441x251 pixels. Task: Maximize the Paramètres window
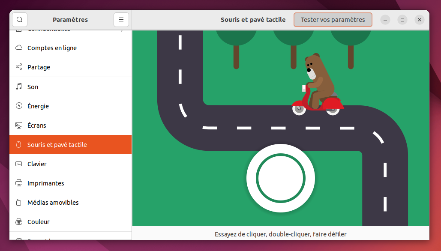tap(402, 20)
